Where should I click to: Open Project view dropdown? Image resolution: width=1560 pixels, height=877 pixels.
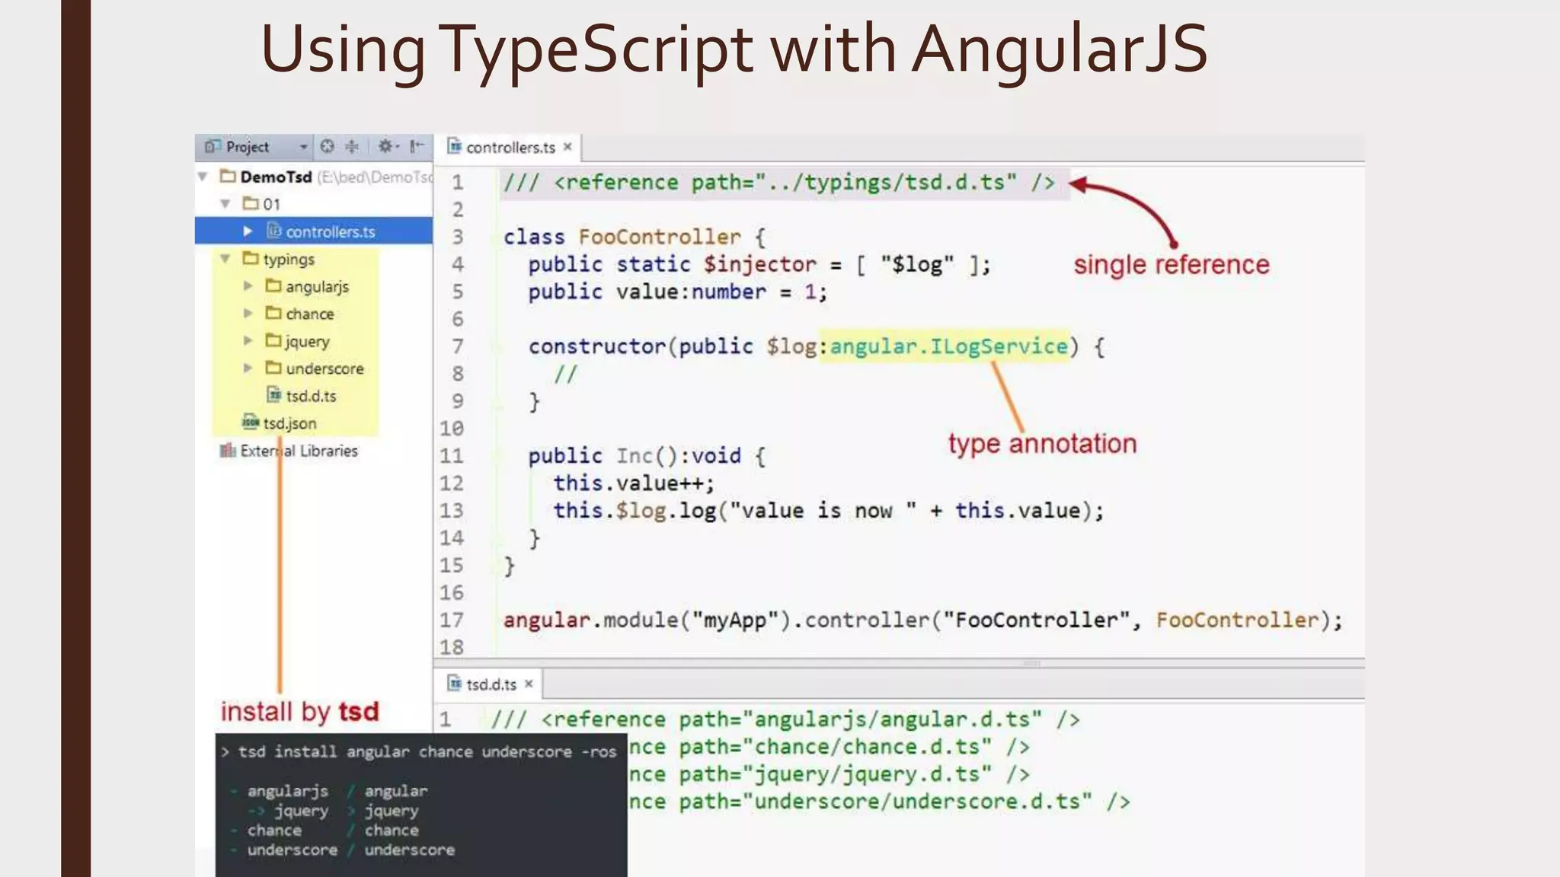click(x=303, y=146)
